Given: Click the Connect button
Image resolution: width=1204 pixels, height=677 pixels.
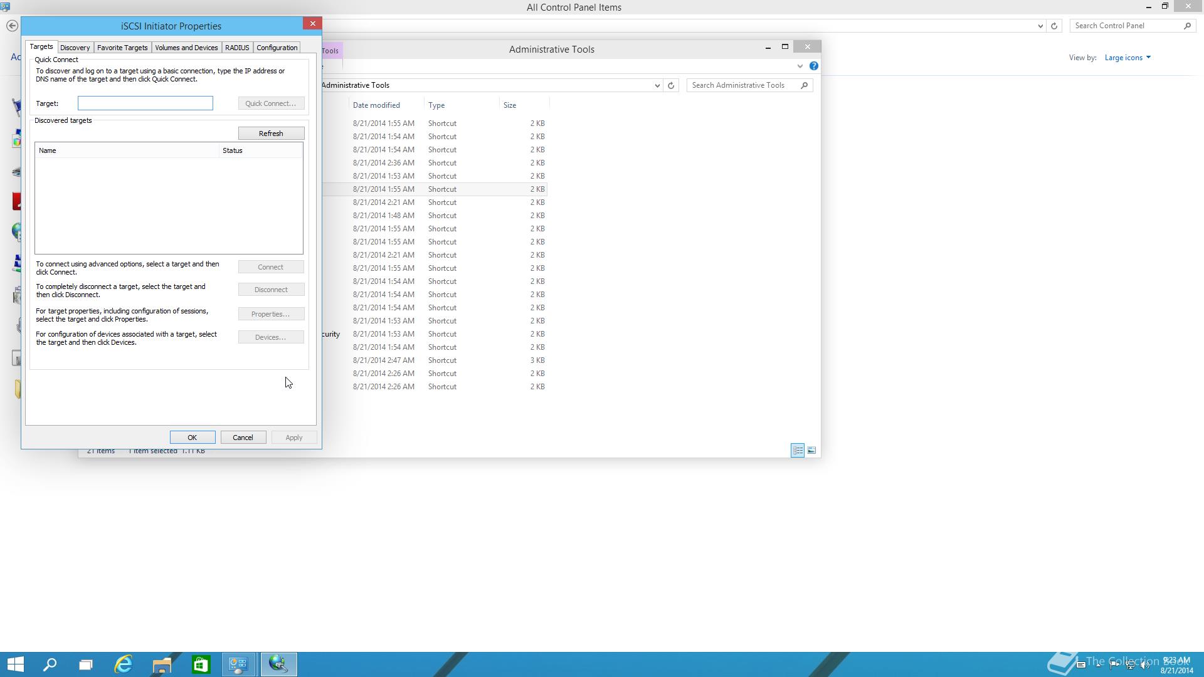Looking at the screenshot, I should click(271, 267).
